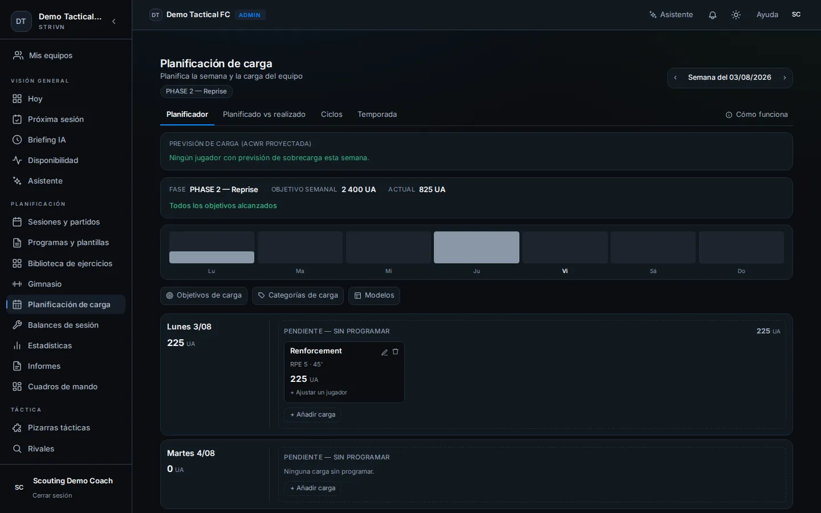Open Pizarras tácticas
This screenshot has width=821, height=513.
pyautogui.click(x=66, y=427)
